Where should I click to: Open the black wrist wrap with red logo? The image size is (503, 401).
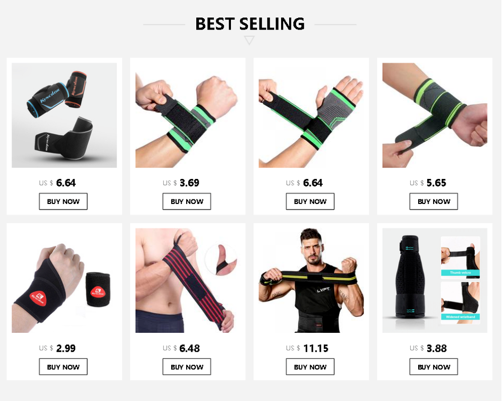click(x=64, y=281)
